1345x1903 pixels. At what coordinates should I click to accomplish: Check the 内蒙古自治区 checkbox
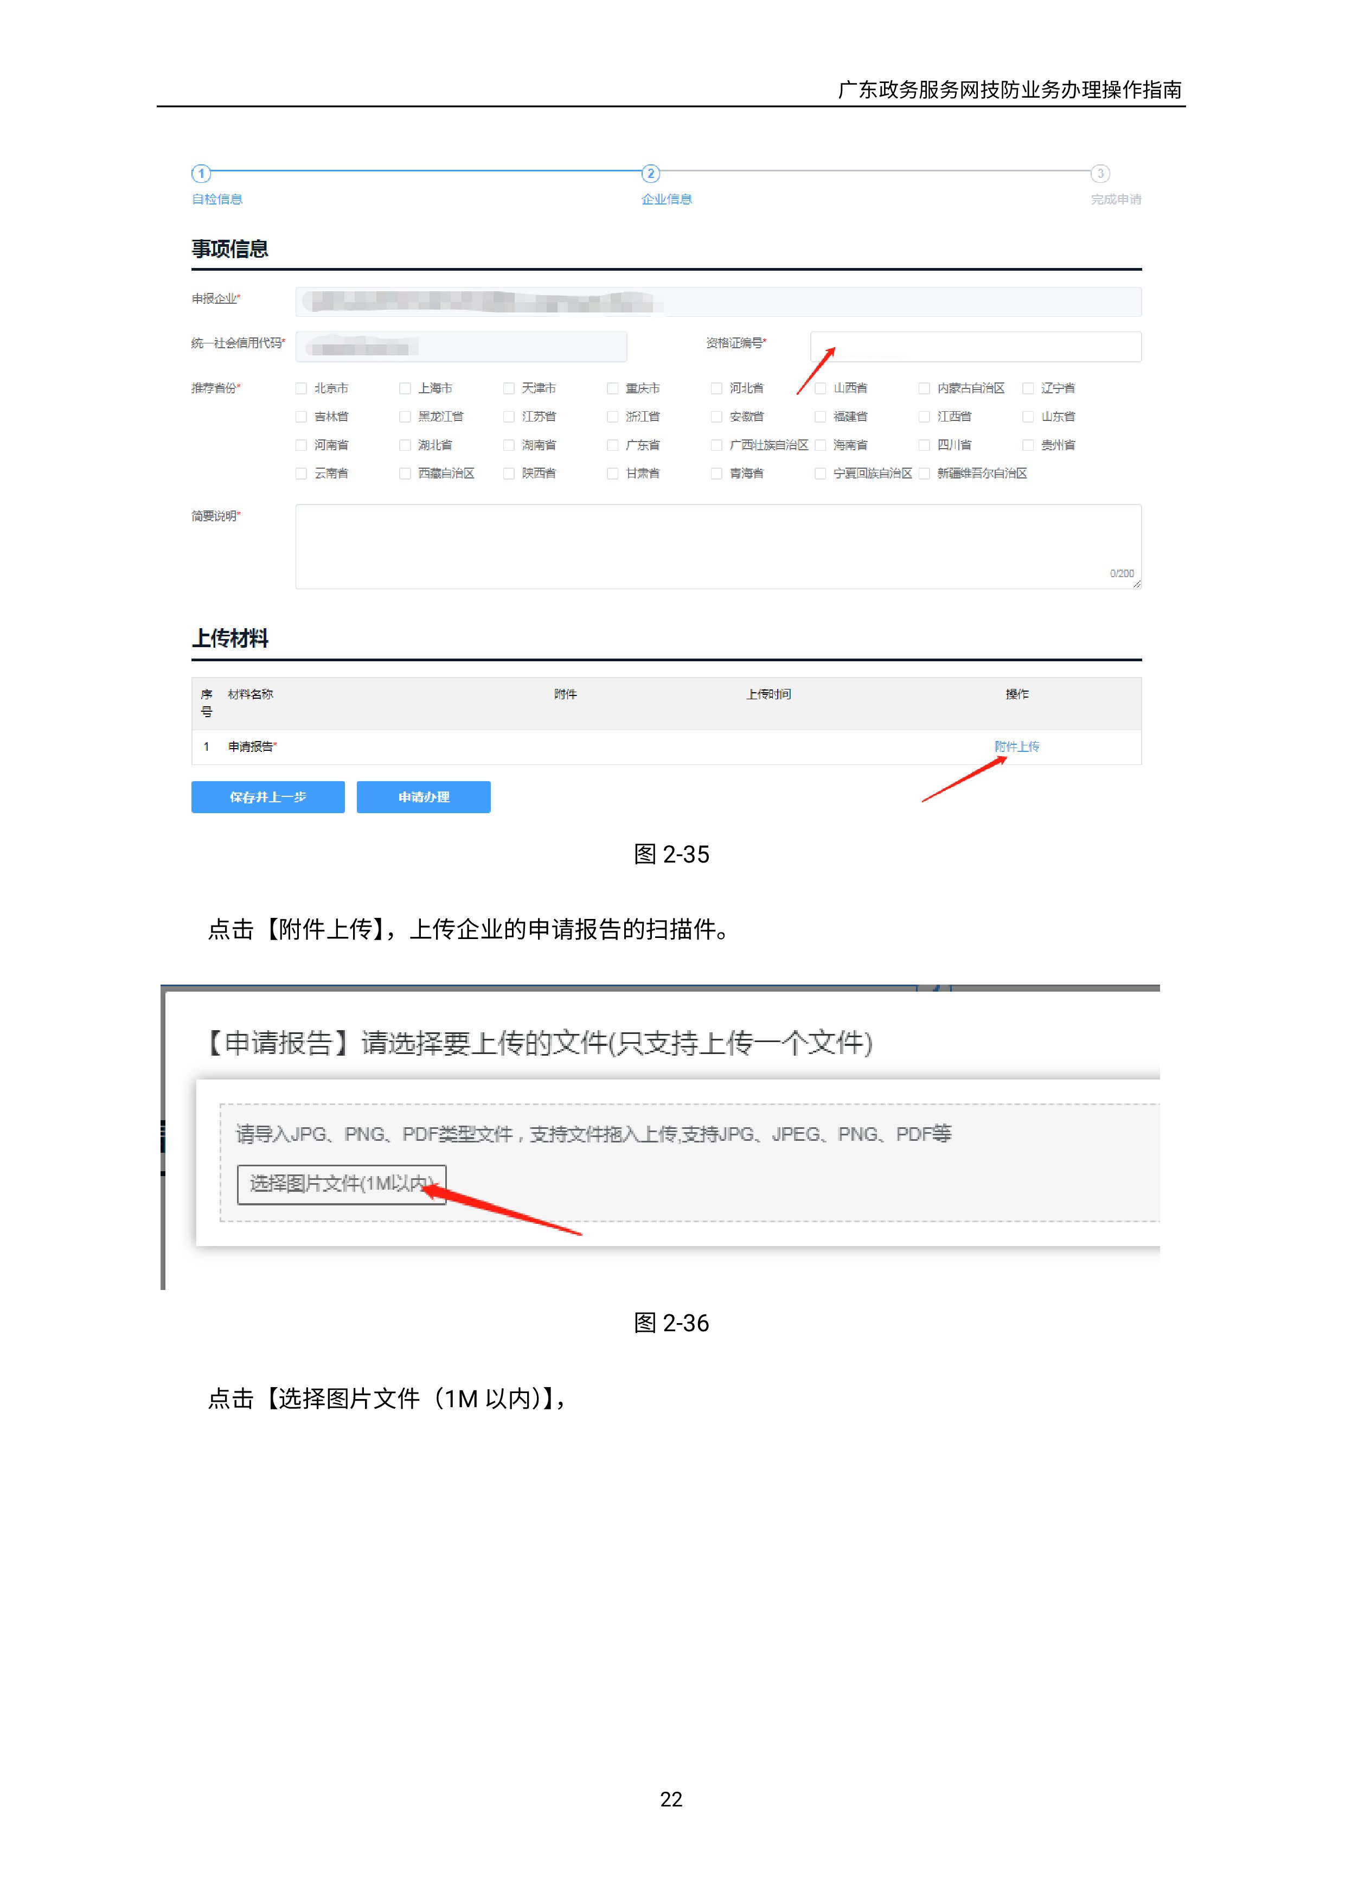[x=924, y=388]
